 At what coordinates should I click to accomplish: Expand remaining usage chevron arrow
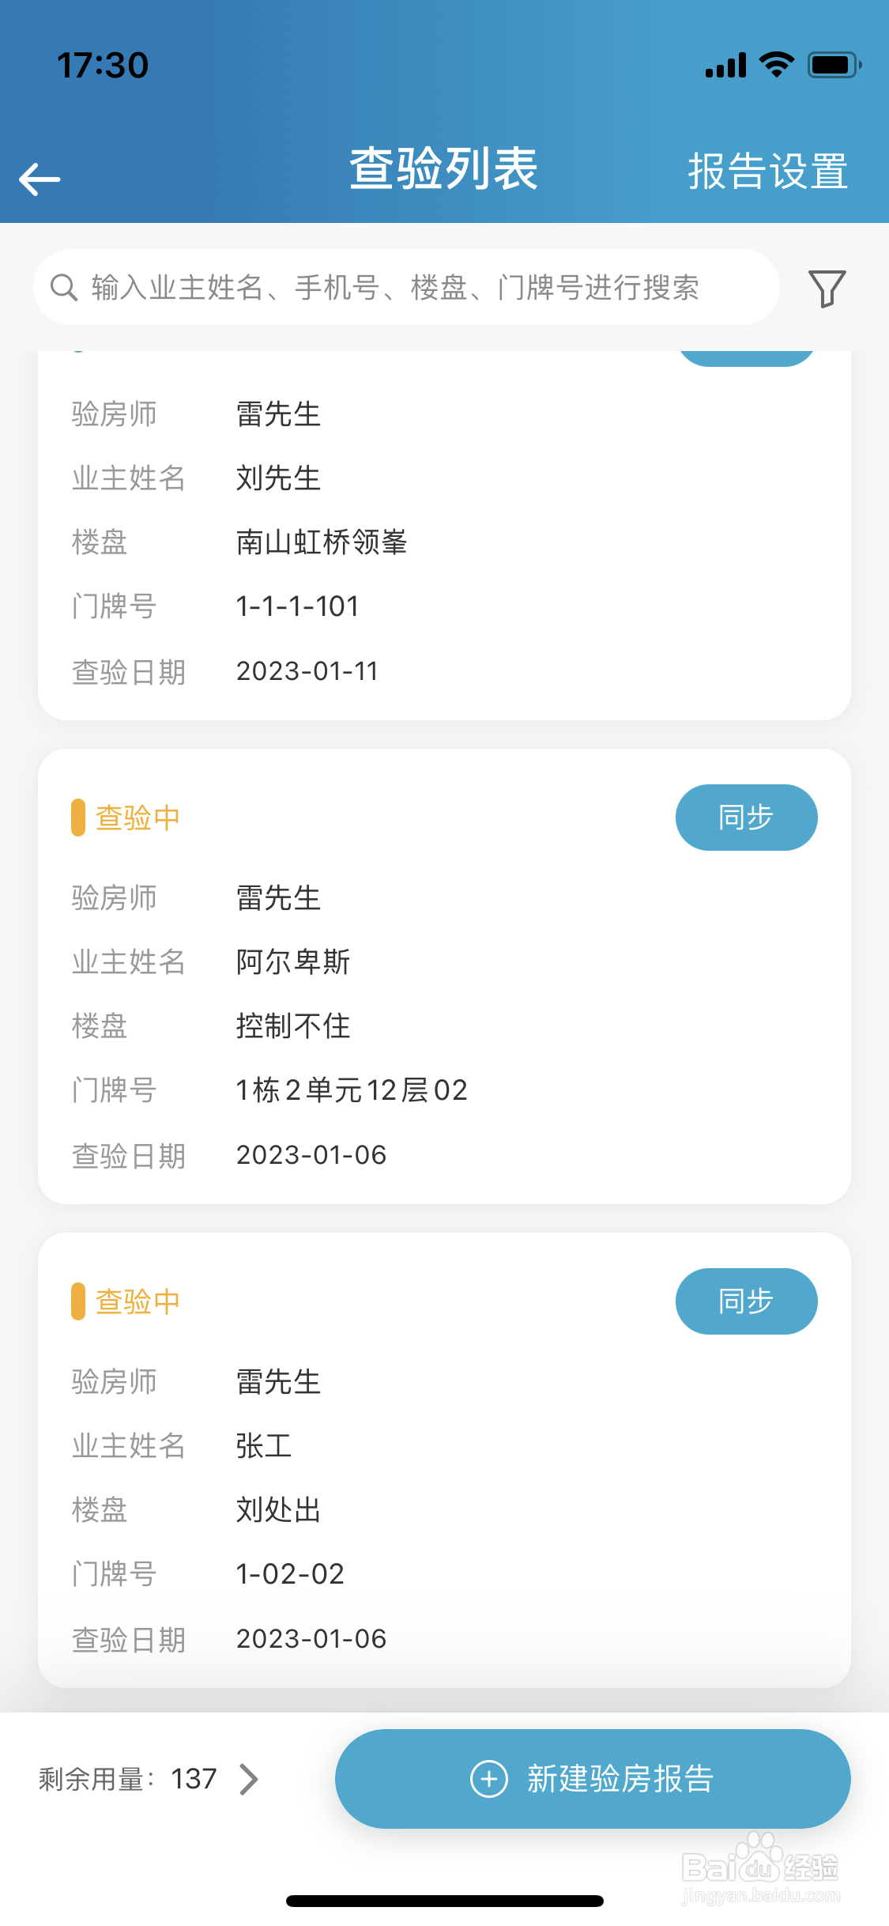point(249,1780)
